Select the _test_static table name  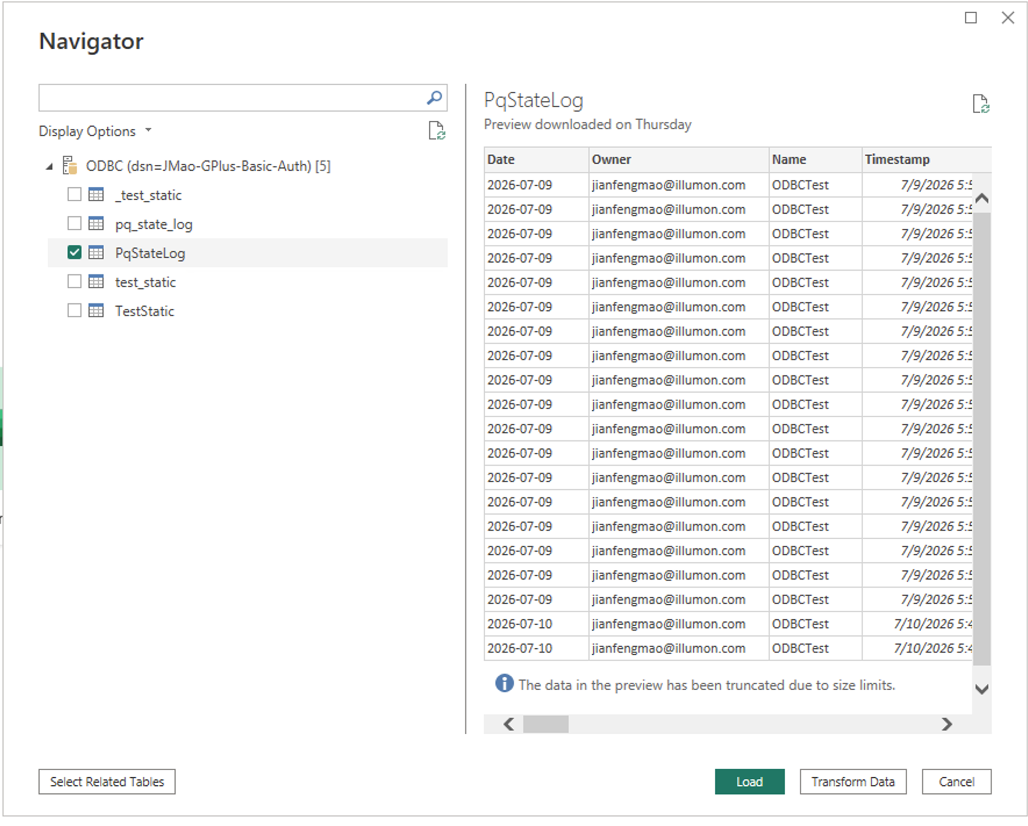pos(148,195)
